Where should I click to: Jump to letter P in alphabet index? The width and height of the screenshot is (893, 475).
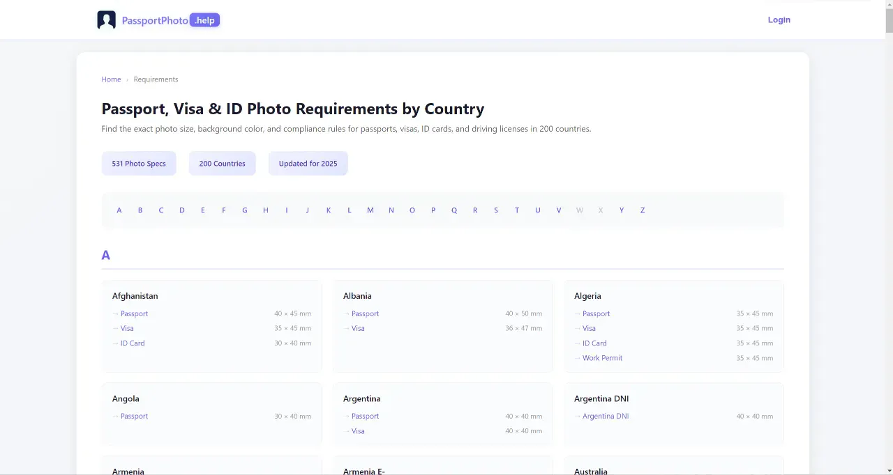pos(433,210)
